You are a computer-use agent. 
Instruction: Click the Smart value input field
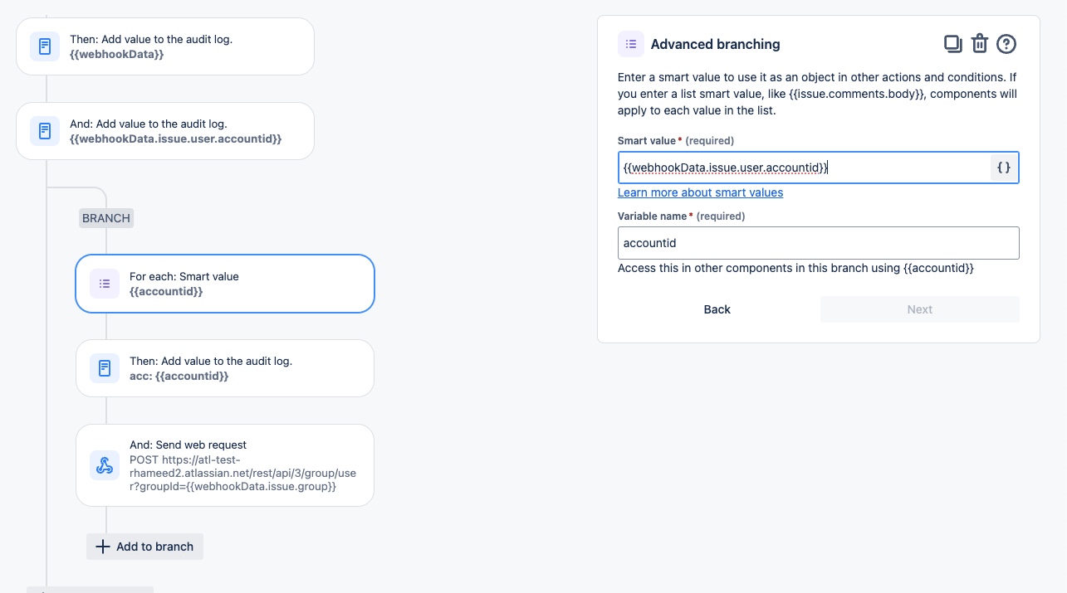(803, 168)
